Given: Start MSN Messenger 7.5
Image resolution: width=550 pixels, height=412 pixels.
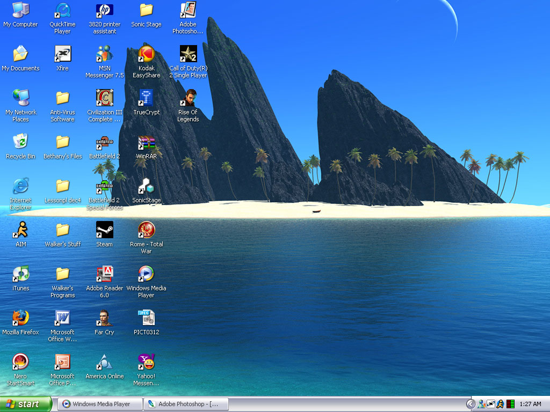Looking at the screenshot, I should tap(104, 55).
